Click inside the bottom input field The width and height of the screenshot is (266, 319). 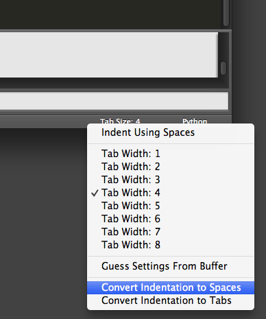tap(114, 101)
